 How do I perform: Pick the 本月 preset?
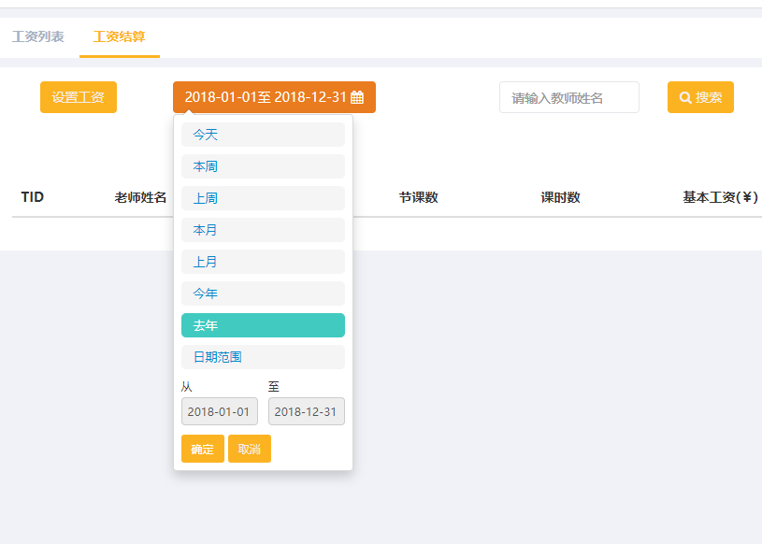coord(263,230)
